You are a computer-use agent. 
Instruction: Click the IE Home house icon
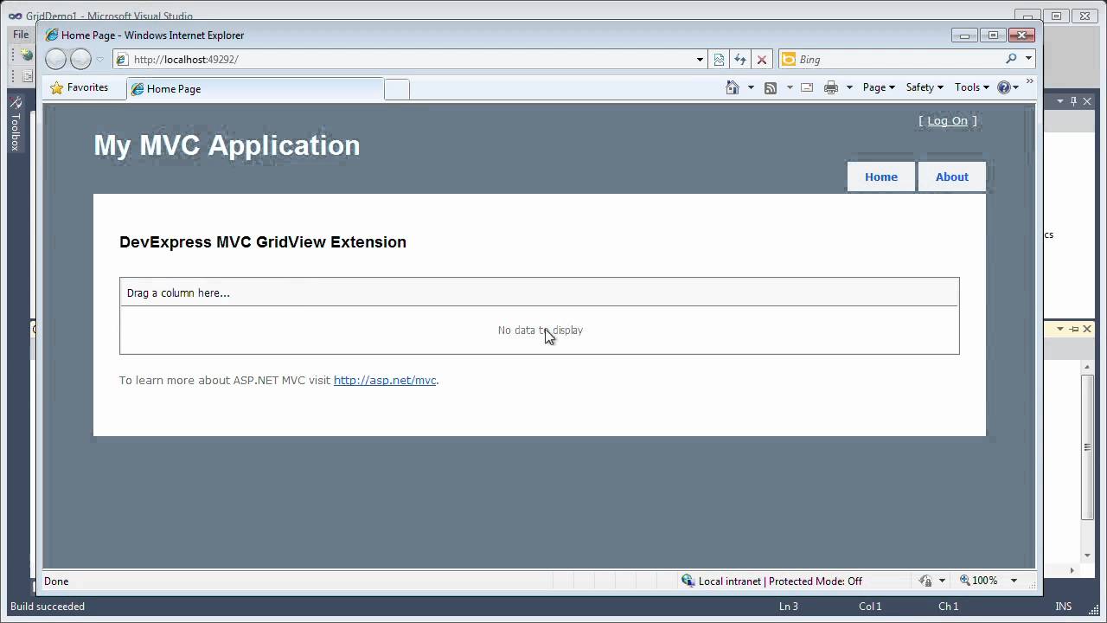[733, 87]
